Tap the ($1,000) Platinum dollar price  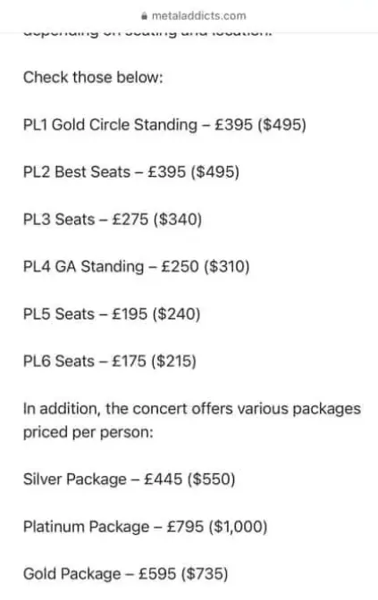(x=238, y=527)
